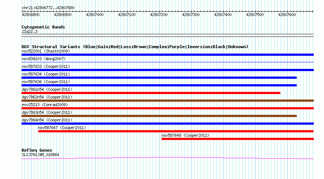
Task: Open variant nsv587648 (Cooper2011) label
Action: [185, 135]
